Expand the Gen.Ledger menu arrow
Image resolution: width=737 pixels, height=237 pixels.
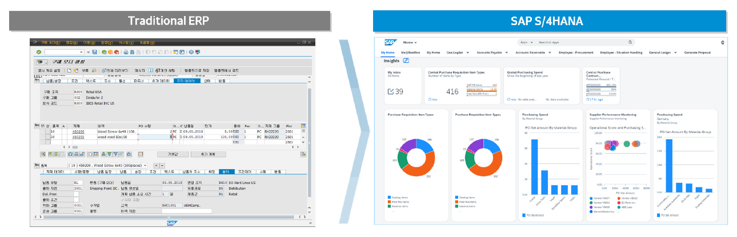(468, 53)
